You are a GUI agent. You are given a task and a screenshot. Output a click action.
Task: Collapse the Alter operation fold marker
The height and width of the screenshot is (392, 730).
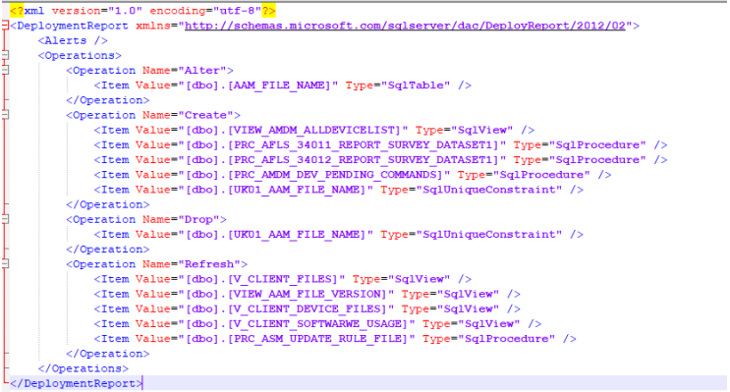coord(5,70)
